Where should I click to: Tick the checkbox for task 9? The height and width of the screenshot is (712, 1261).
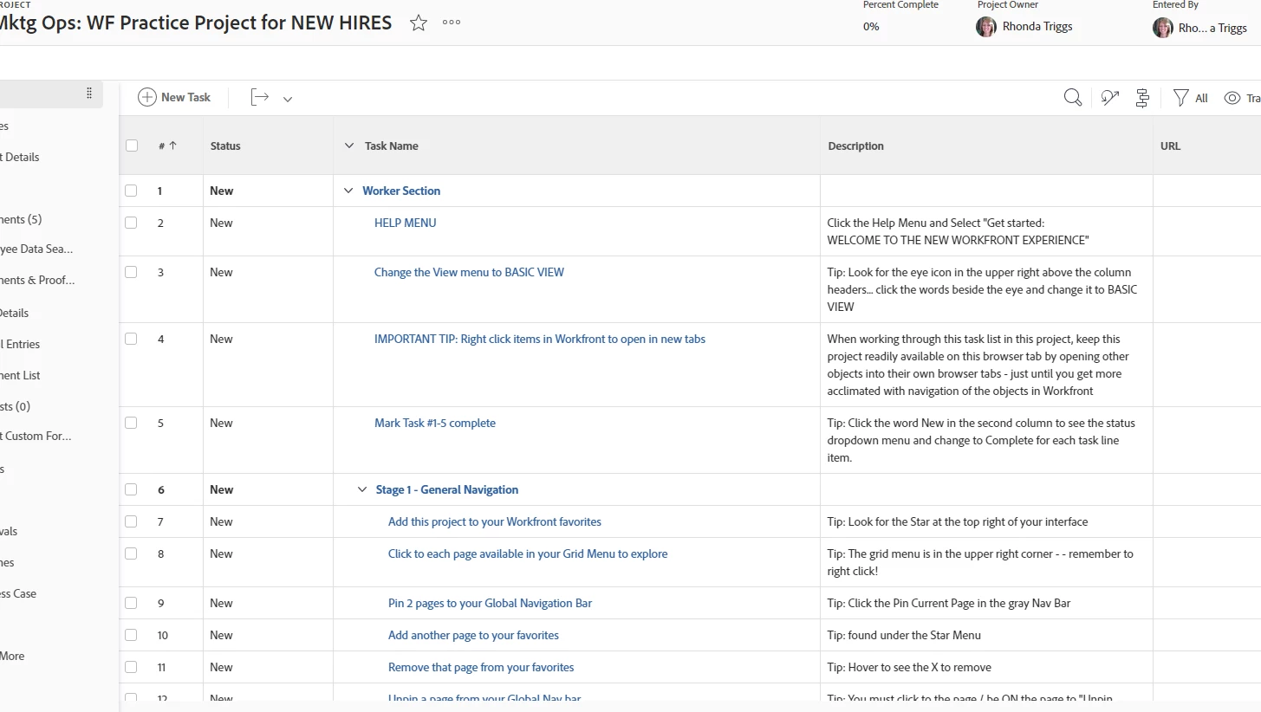[x=131, y=603]
